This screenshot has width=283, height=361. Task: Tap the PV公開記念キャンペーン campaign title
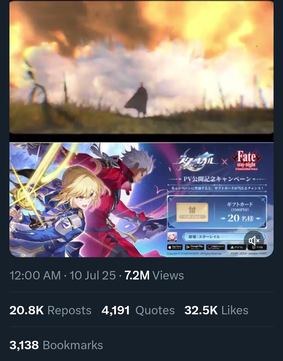click(x=217, y=179)
